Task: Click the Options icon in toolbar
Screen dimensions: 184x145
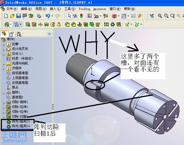Action: (133, 16)
